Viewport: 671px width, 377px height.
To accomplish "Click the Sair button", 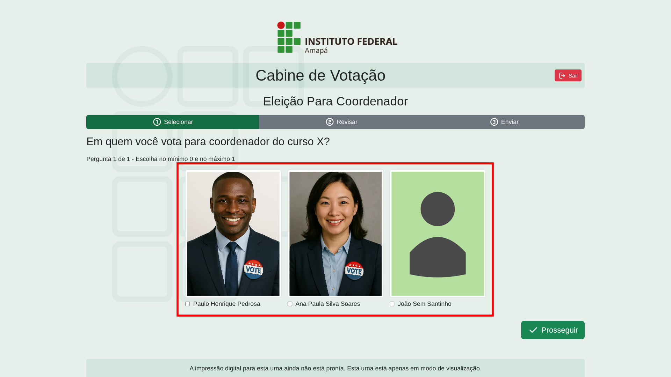I will (x=568, y=75).
